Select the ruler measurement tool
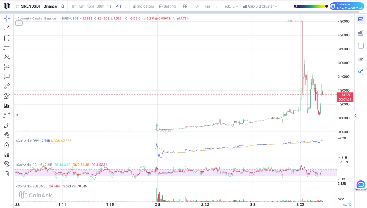The width and height of the screenshot is (367, 208). [x=6, y=86]
